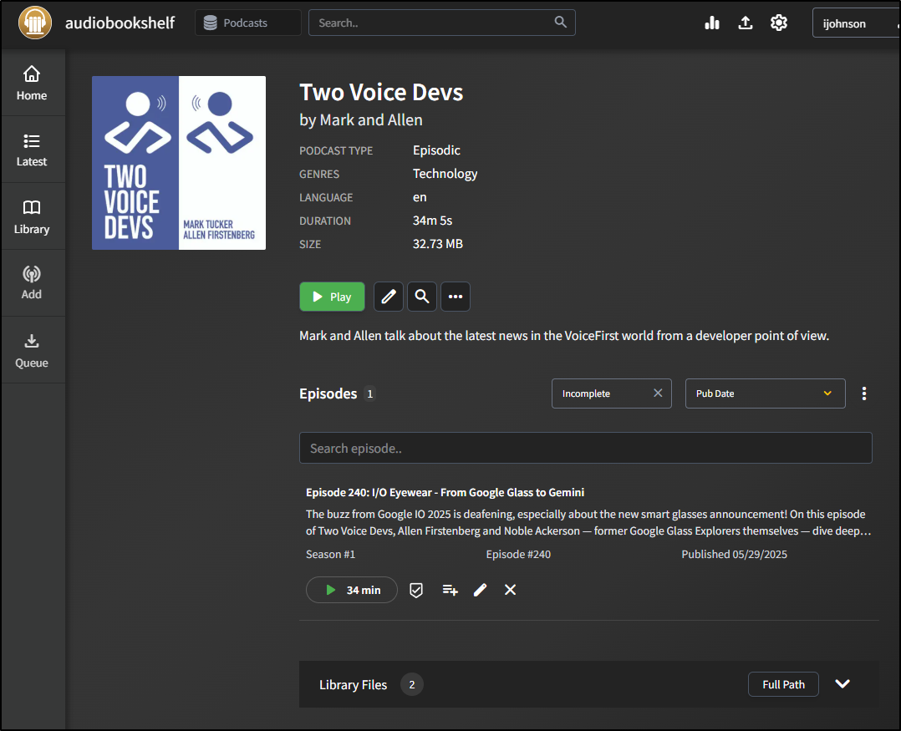This screenshot has height=731, width=901.
Task: Go to Home in the sidebar
Action: (32, 84)
